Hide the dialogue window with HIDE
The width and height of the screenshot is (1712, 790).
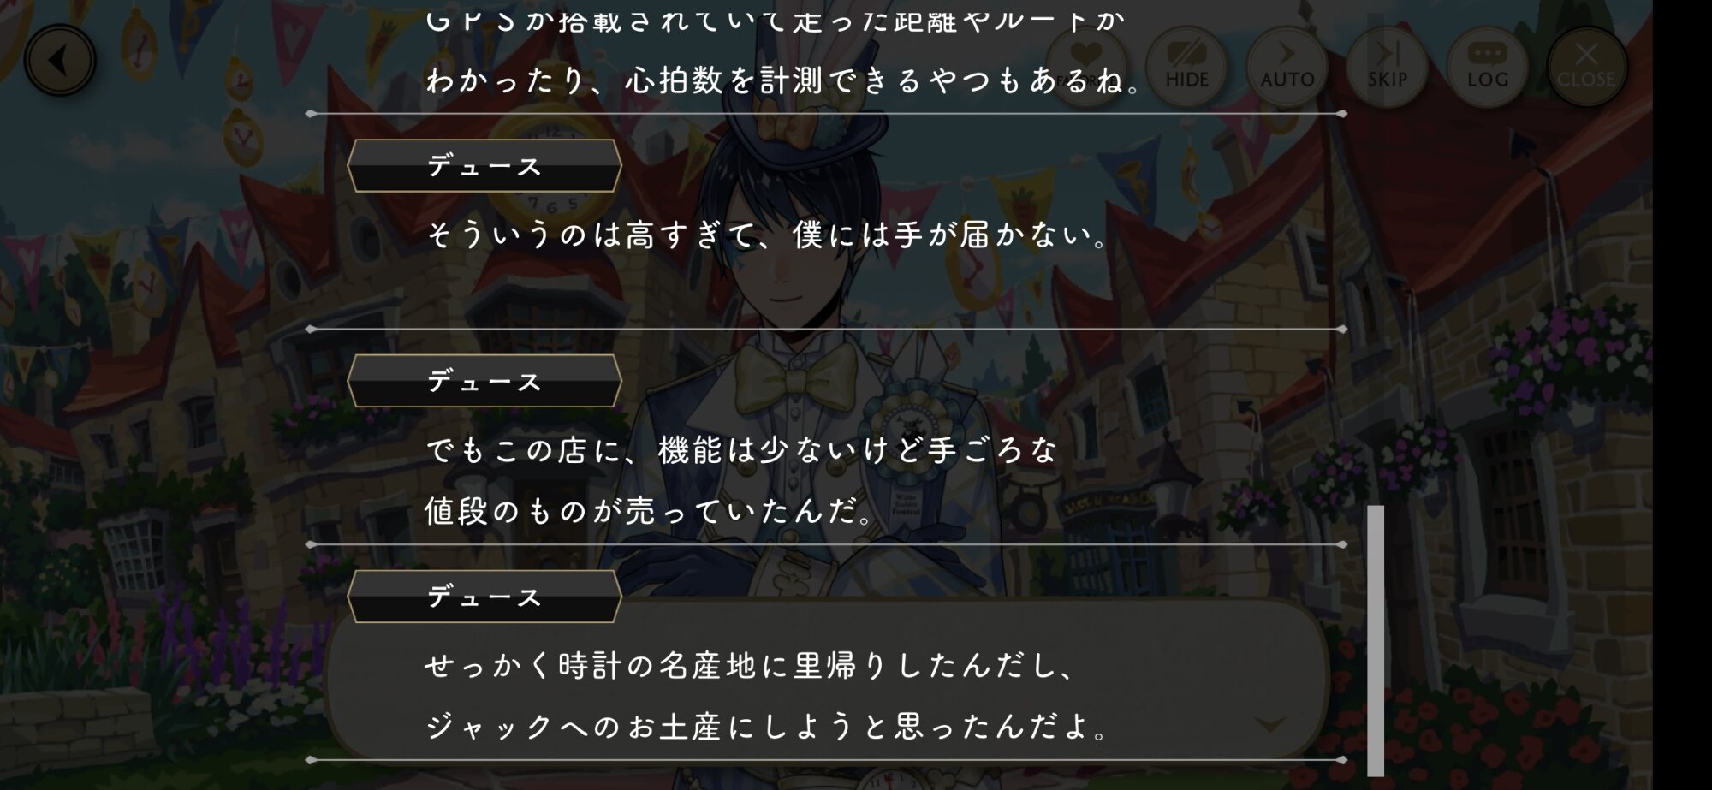pos(1186,67)
